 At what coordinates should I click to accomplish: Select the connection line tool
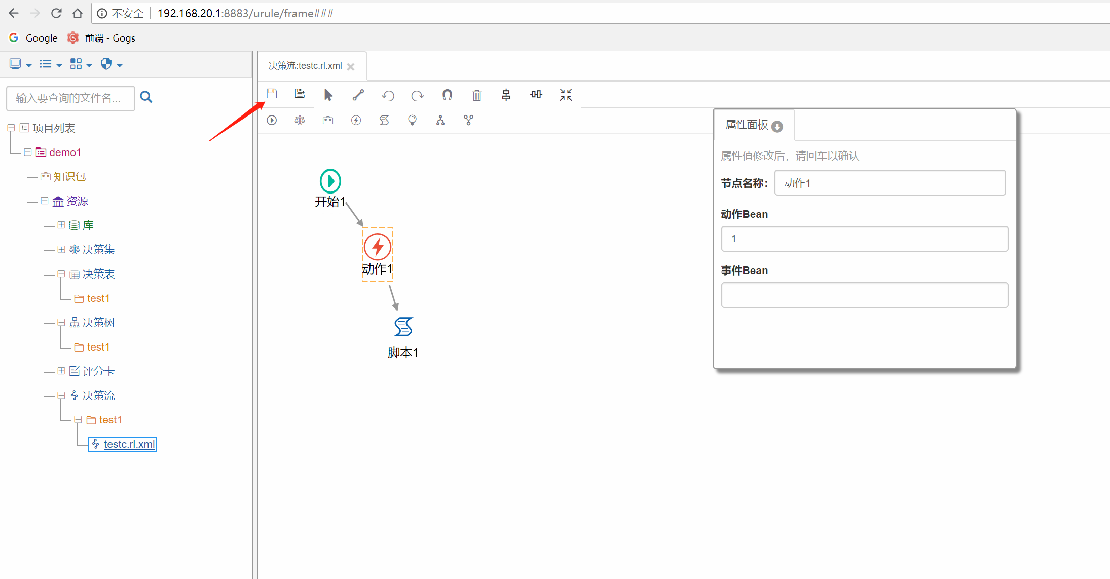point(358,95)
